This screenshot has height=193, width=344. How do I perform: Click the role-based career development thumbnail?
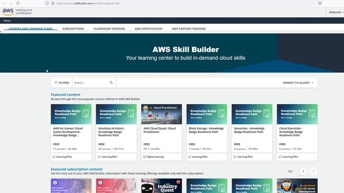pos(297,186)
